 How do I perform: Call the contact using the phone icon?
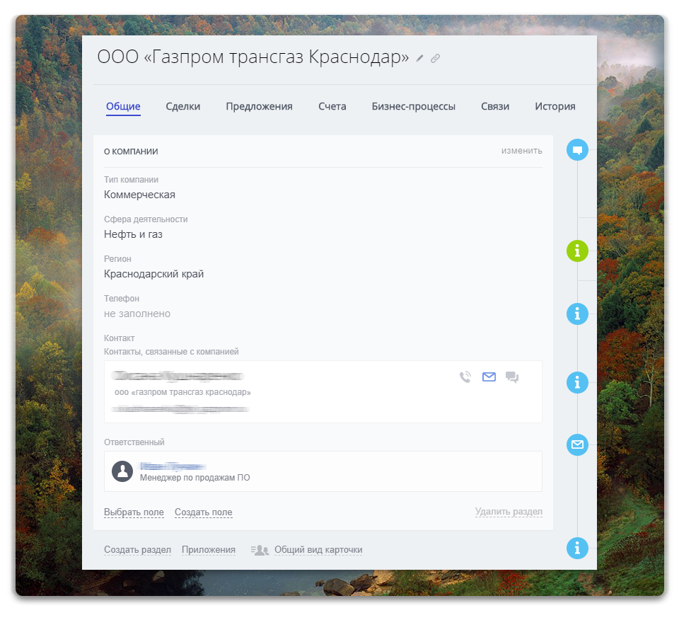(465, 377)
